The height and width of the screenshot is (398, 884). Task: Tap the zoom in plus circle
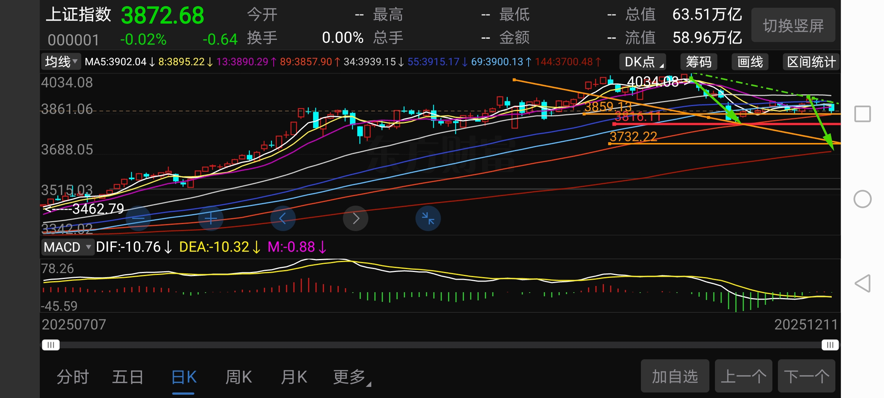(x=211, y=219)
